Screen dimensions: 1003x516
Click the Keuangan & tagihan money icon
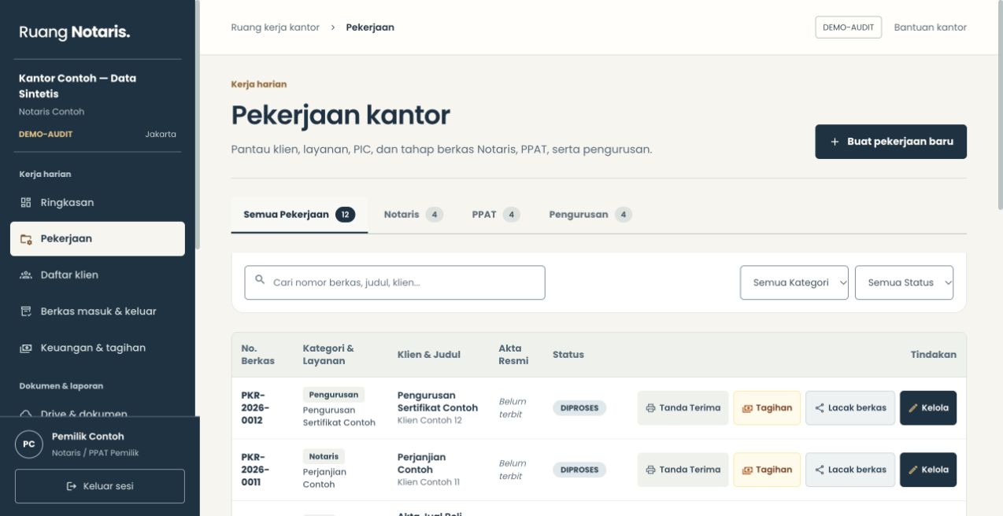(x=26, y=348)
